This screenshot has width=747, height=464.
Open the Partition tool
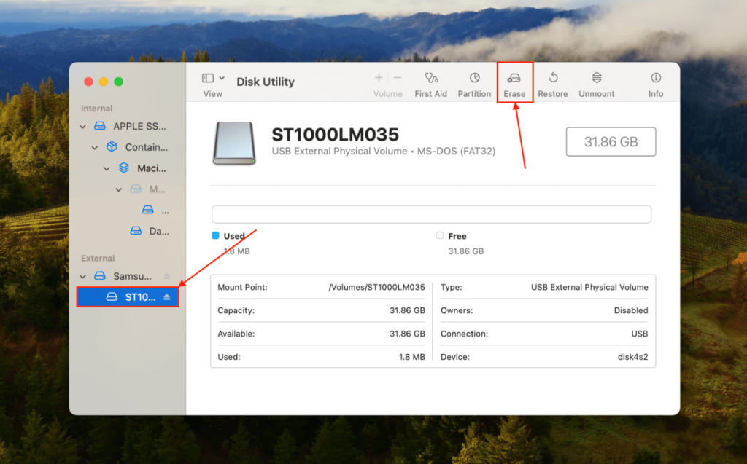pos(474,82)
